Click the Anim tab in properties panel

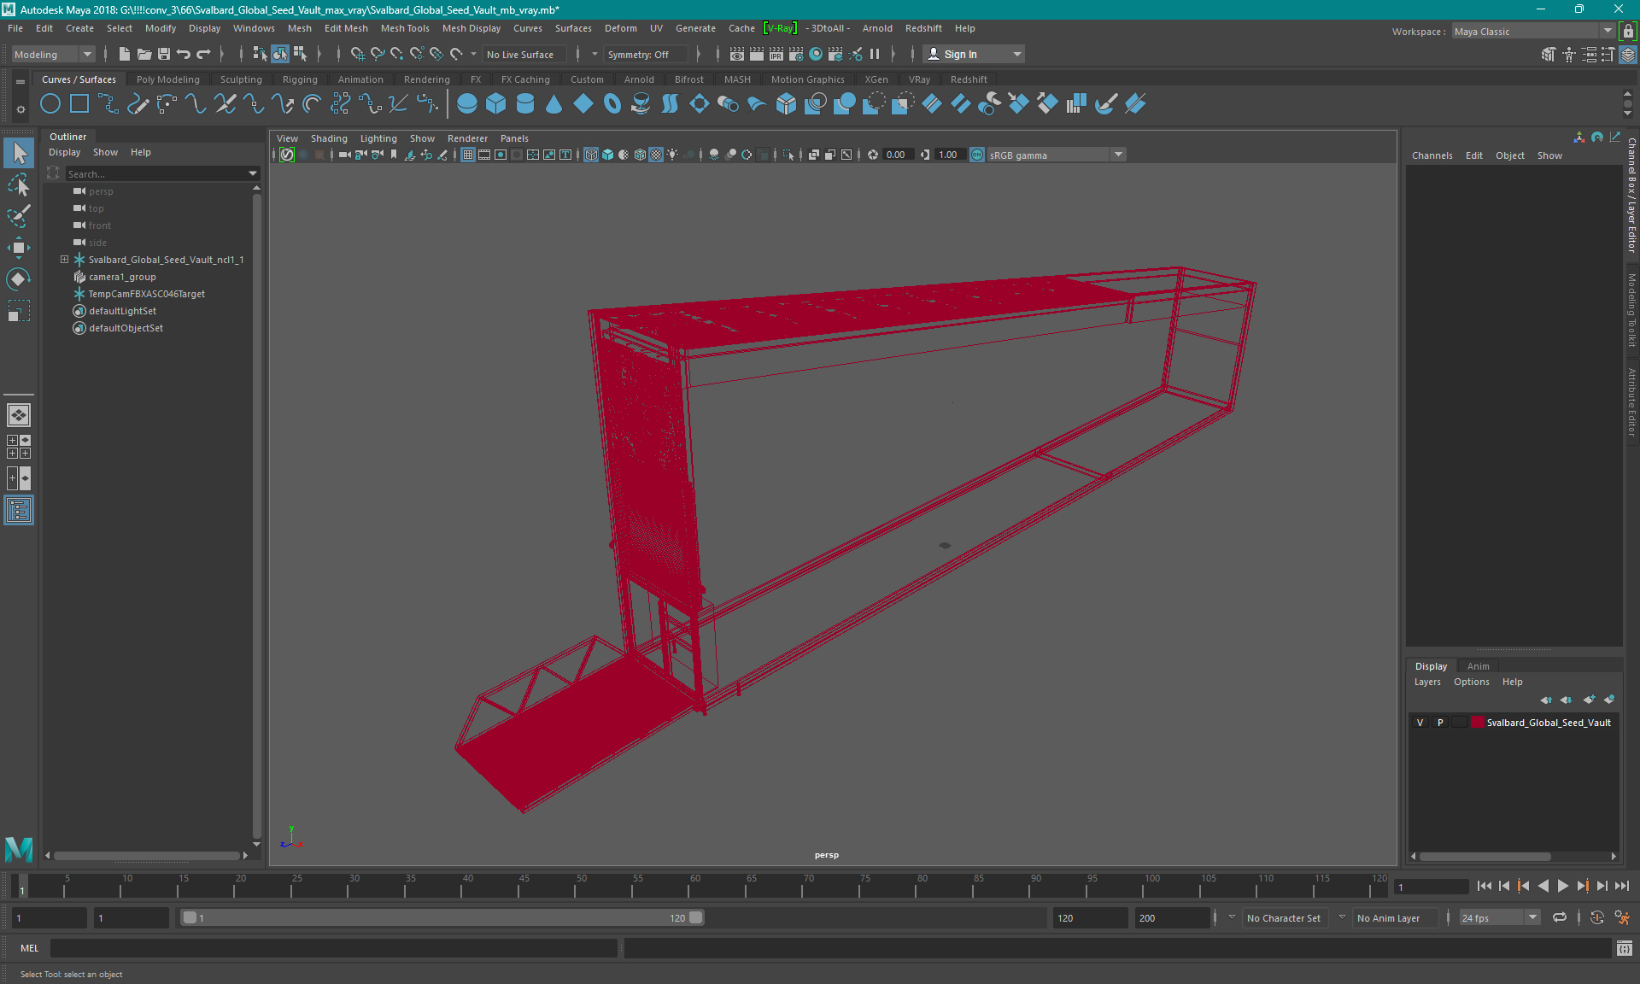1479,665
